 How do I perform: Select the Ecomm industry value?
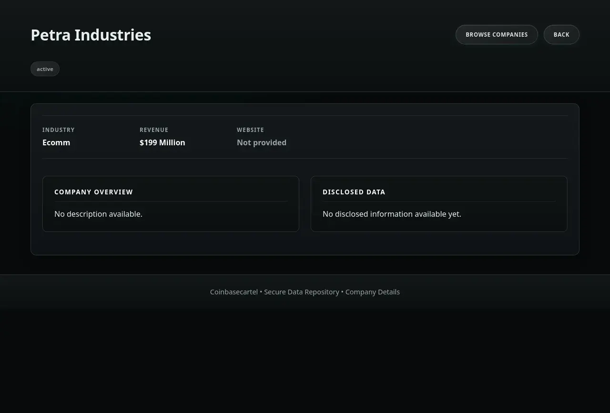(56, 142)
